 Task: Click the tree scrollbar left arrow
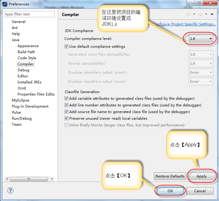click(7, 179)
